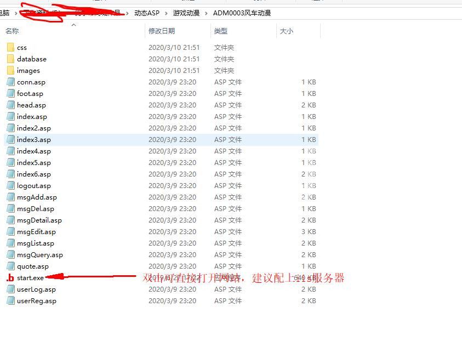Select the msgEdit.asp file name

pos(36,232)
